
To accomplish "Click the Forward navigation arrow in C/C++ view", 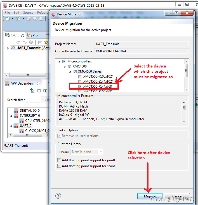I will [25, 42].
